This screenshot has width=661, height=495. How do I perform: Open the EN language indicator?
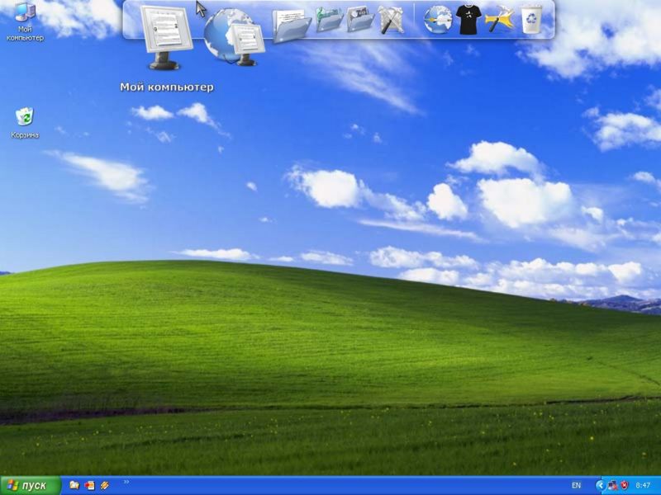point(576,486)
